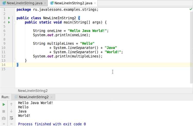Click the green inspection checkmark indicator

point(191,9)
